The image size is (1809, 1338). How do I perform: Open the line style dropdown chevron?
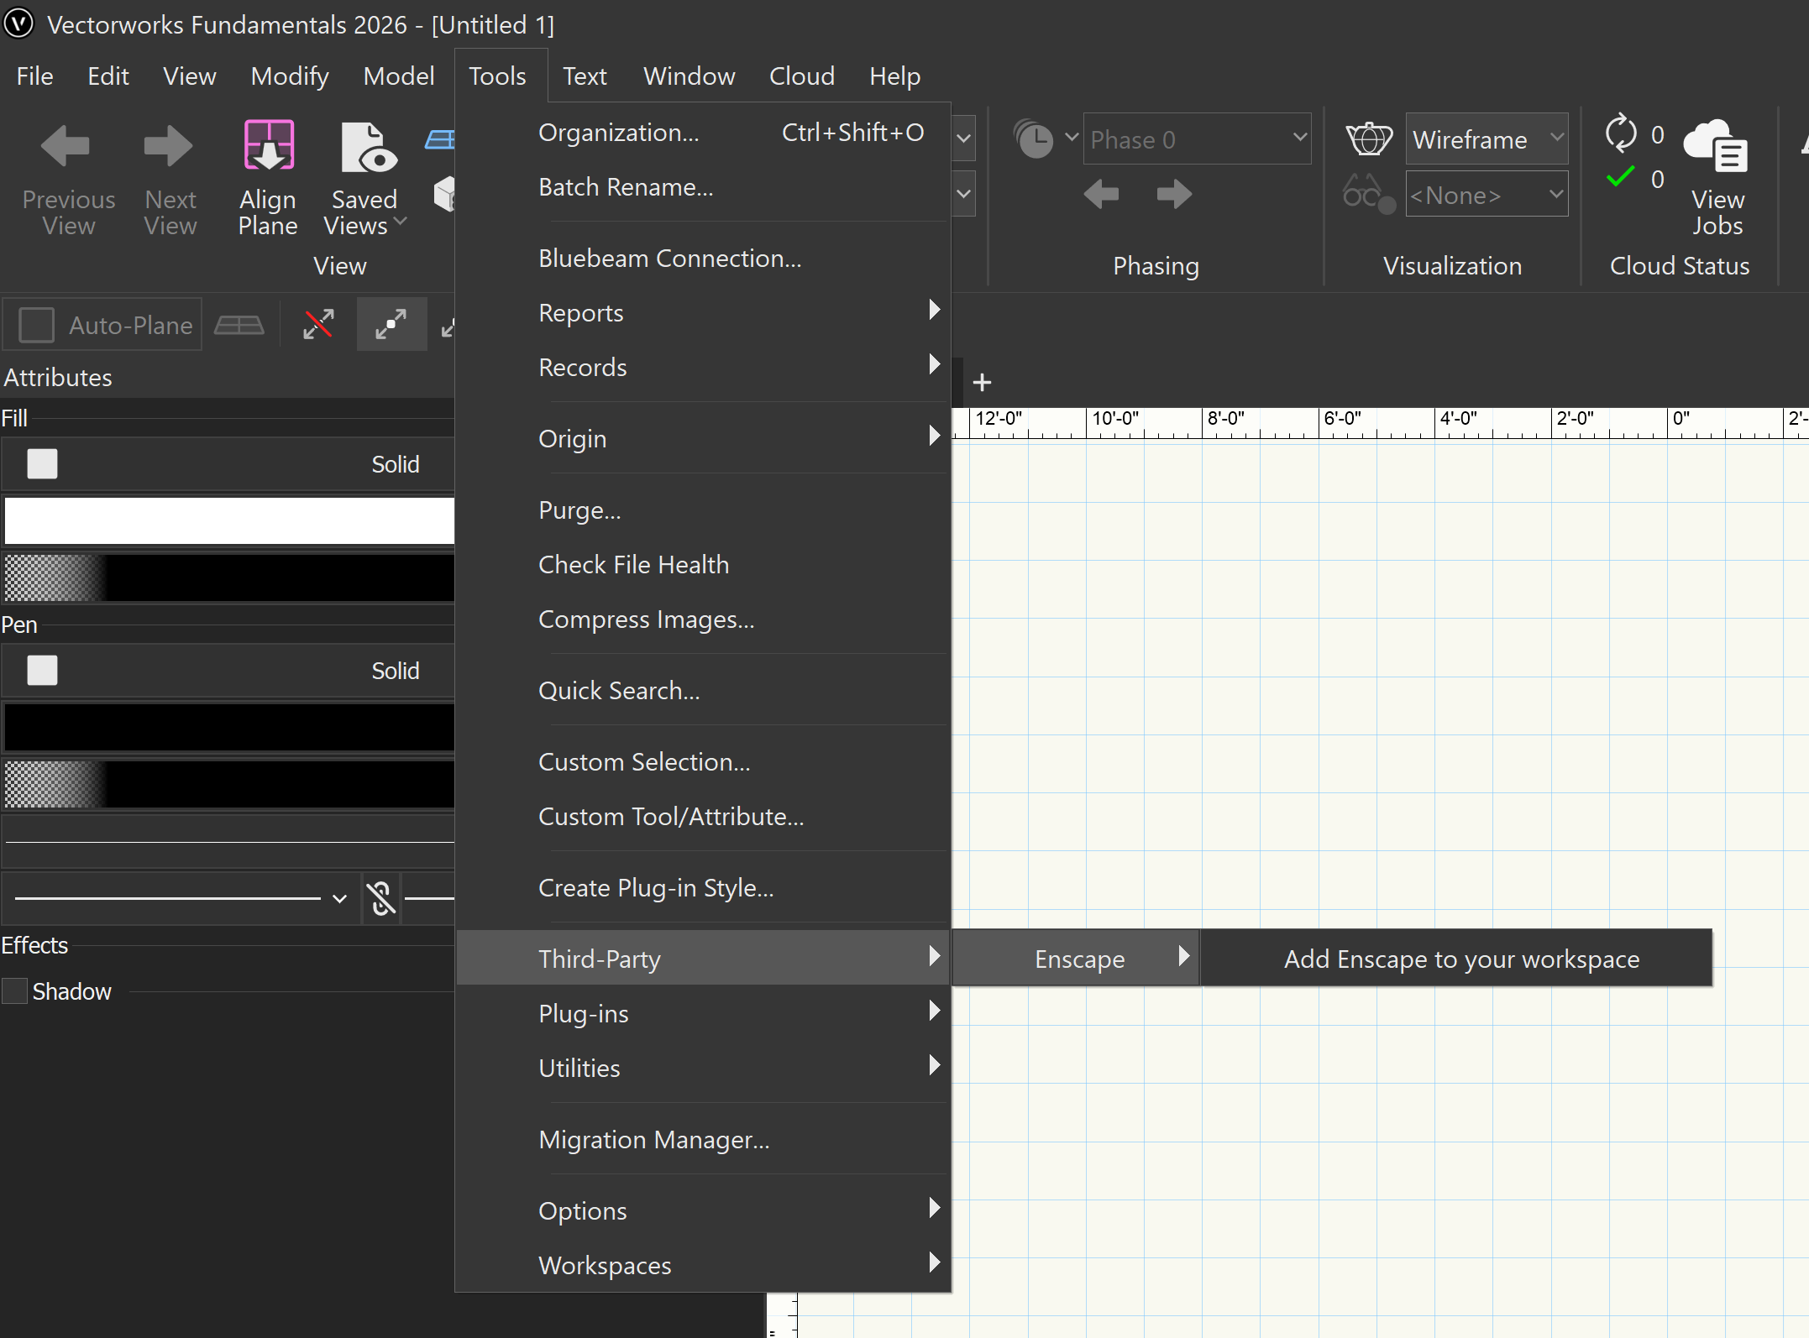339,898
